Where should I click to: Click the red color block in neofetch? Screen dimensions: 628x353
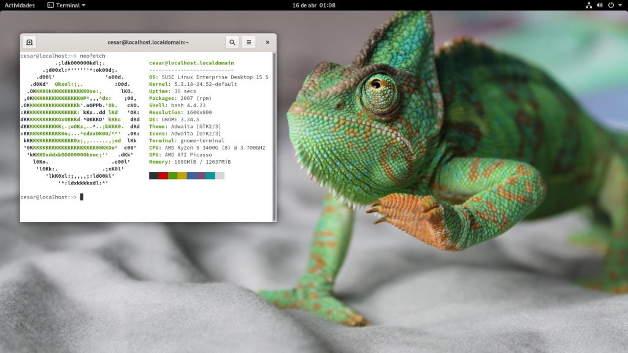click(x=163, y=176)
